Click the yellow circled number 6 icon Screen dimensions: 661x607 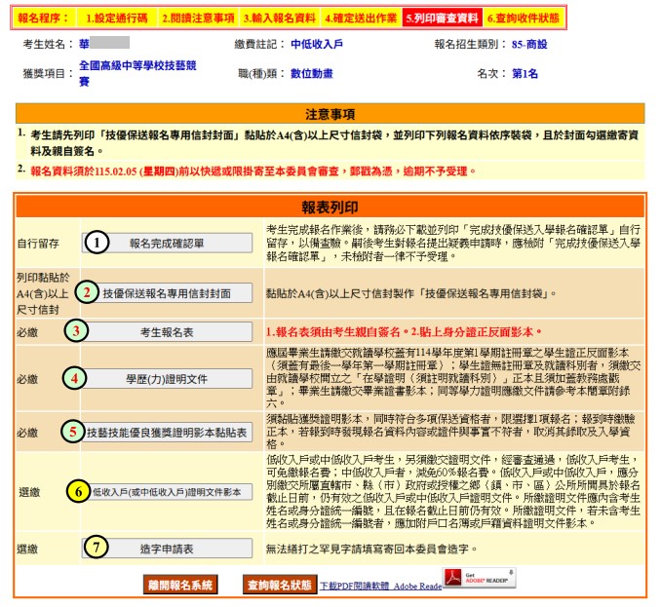79,492
